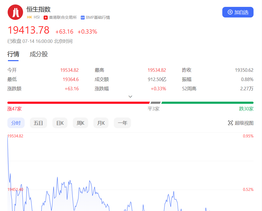262x211 pixels.
Task: Click the 昨收 value 19350.62
Action: (x=244, y=70)
